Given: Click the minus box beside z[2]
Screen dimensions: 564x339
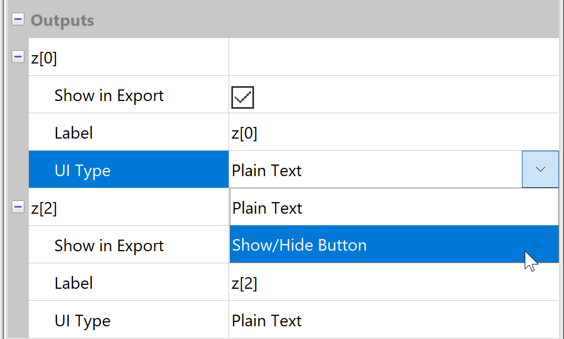Looking at the screenshot, I should click(18, 206).
